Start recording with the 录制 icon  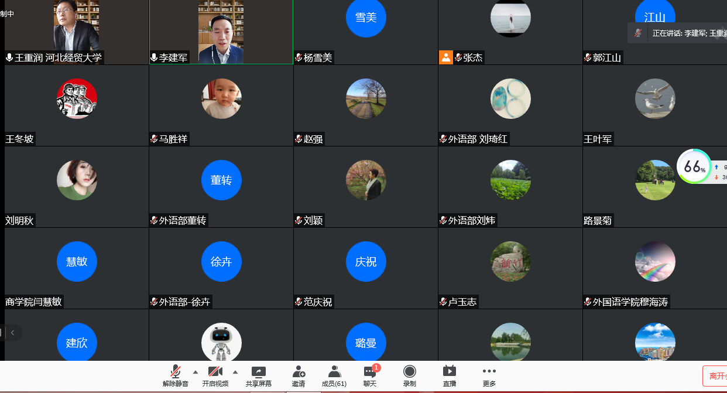(x=410, y=376)
